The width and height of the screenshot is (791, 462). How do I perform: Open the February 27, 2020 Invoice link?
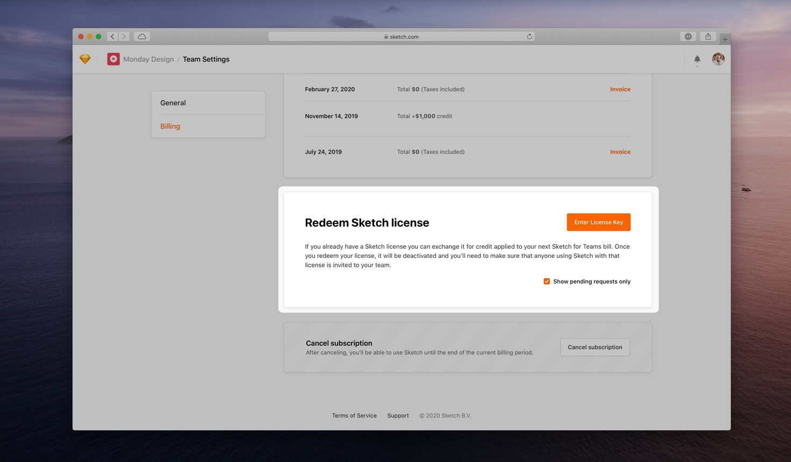point(620,89)
